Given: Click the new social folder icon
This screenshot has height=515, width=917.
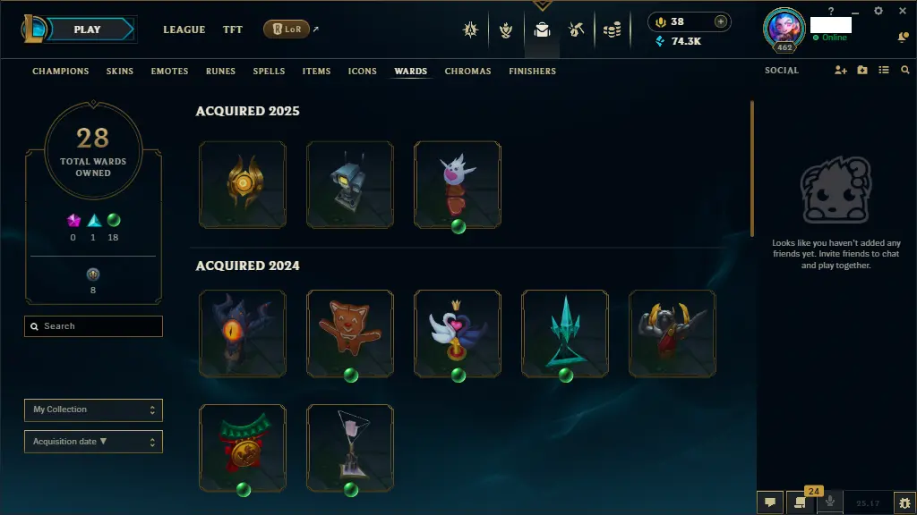Looking at the screenshot, I should tap(862, 70).
